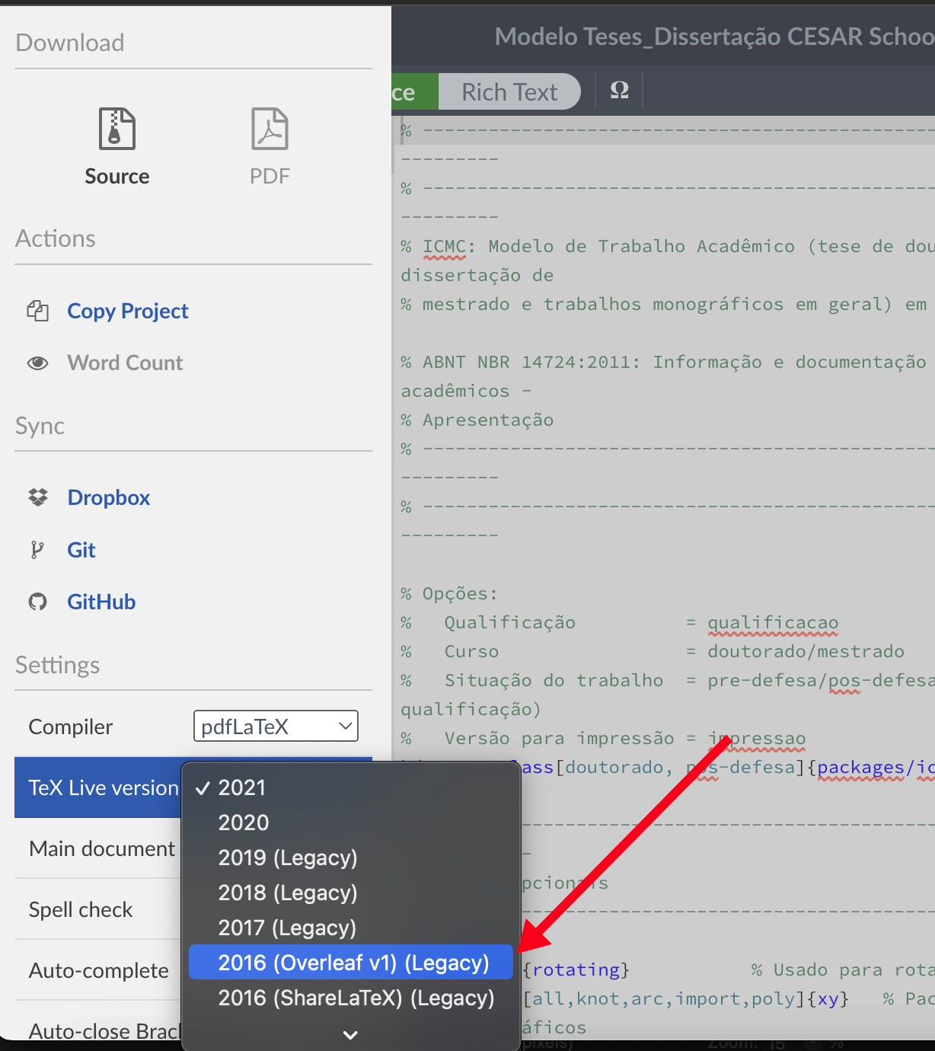
Task: Insert symbol with the Omega button
Action: click(619, 91)
